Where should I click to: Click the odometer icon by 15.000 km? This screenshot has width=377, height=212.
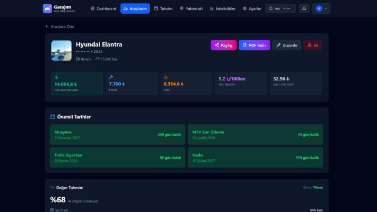pyautogui.click(x=97, y=59)
